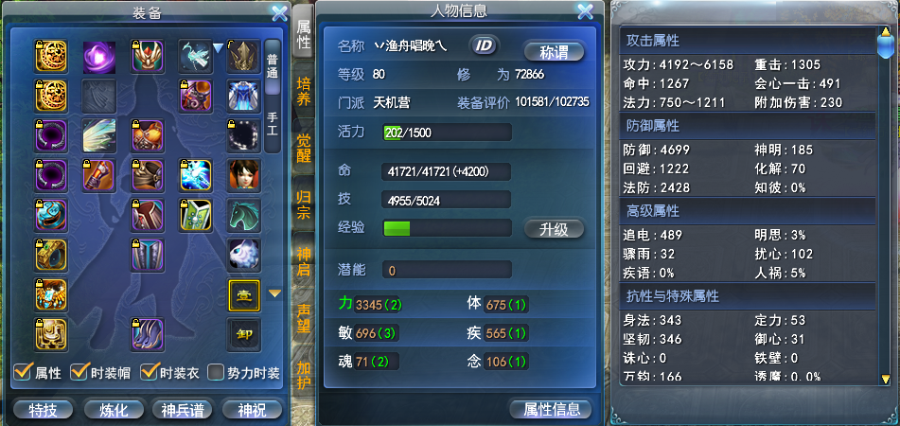Image resolution: width=900 pixels, height=426 pixels.
Task: Click the ID badge beside character name
Action: (x=485, y=46)
